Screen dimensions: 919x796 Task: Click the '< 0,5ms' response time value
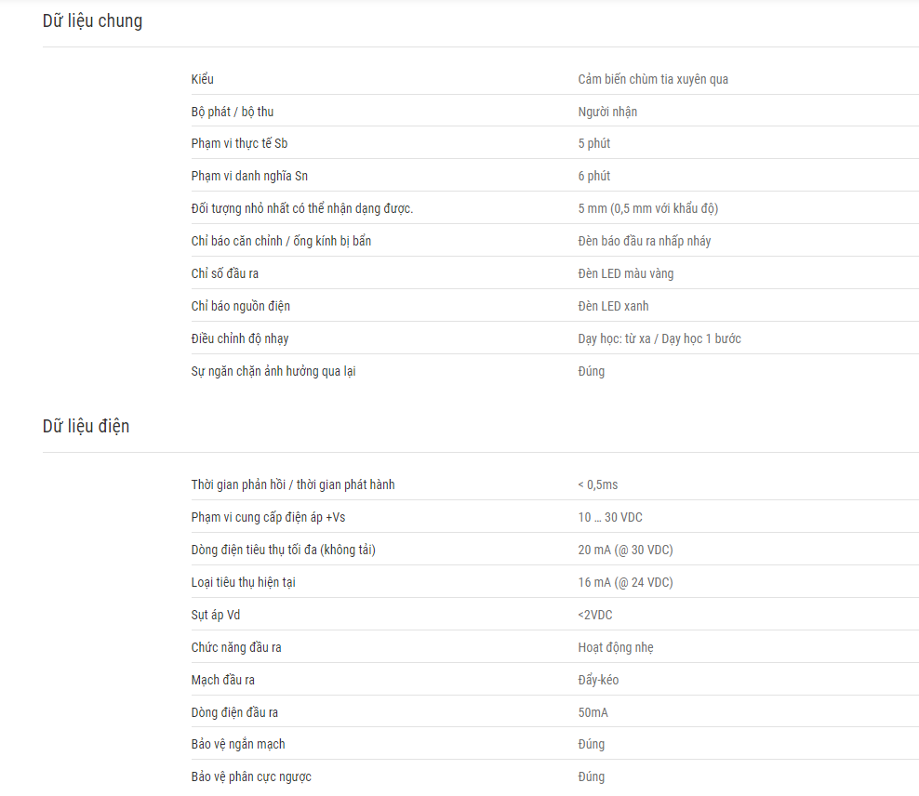(597, 485)
